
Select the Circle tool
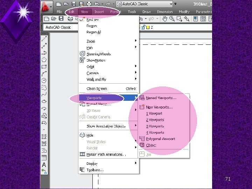(x=44, y=80)
